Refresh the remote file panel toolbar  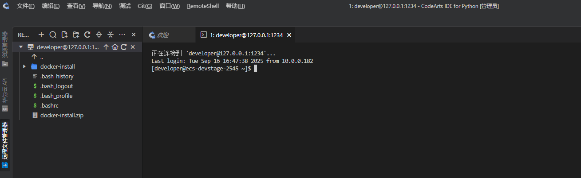coord(87,35)
